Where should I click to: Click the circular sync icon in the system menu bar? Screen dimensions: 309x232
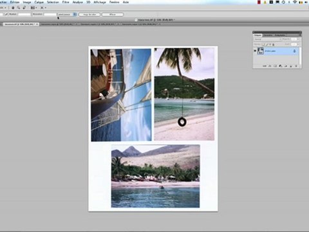(x=283, y=2)
